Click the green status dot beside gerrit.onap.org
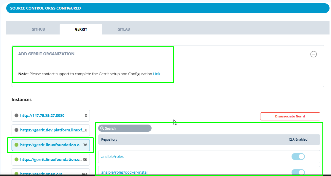This screenshot has height=176, width=331. click(x=16, y=173)
